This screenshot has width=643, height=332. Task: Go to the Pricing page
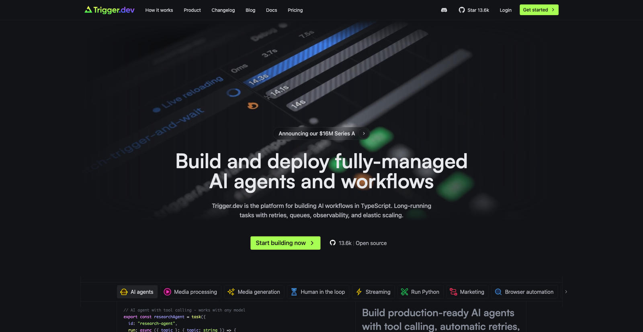point(295,10)
